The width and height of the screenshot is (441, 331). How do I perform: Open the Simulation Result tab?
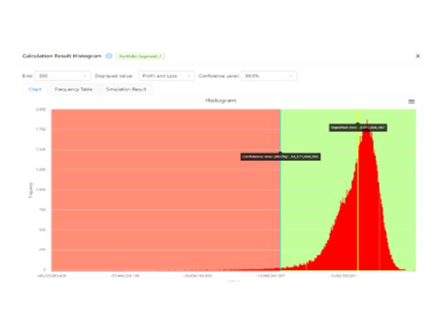click(x=126, y=89)
